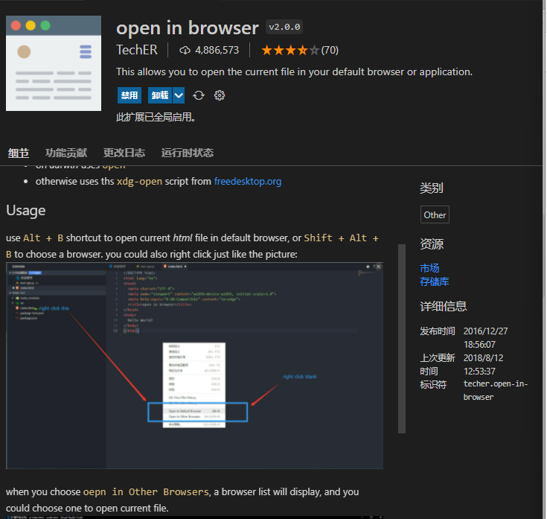Open the extension settings gear
The height and width of the screenshot is (519, 547).
(220, 95)
